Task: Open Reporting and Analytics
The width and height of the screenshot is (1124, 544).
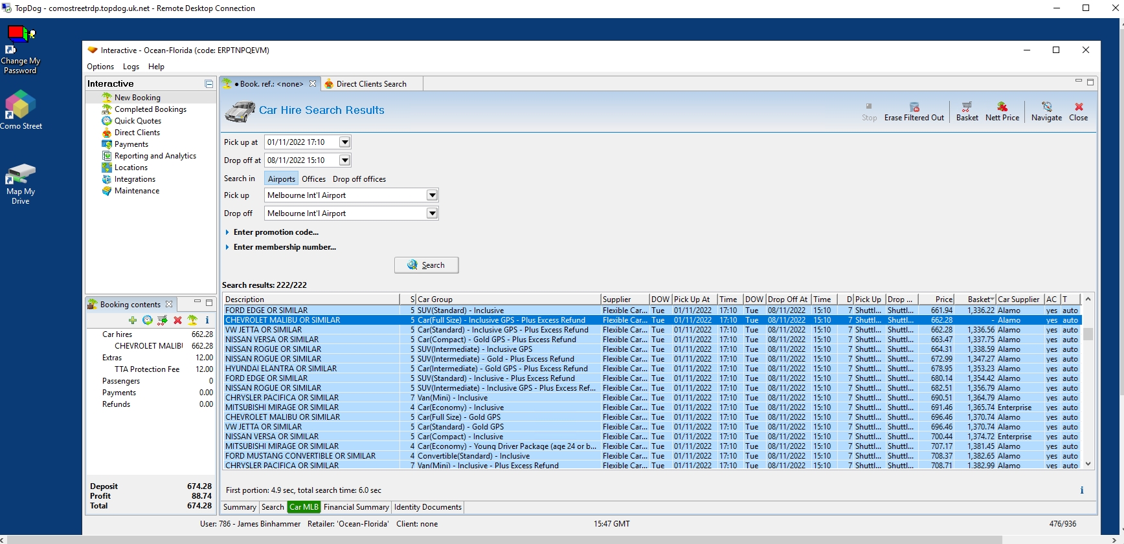Action: click(x=155, y=156)
